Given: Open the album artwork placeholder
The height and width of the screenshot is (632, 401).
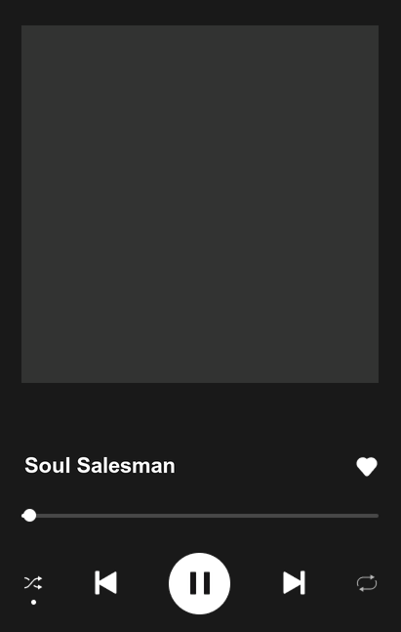Looking at the screenshot, I should coord(200,204).
